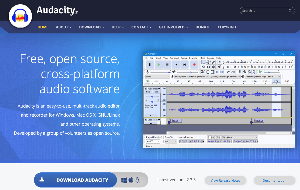This screenshot has height=190, width=300.
Task: Click the DONATE navigation link
Action: point(203,27)
